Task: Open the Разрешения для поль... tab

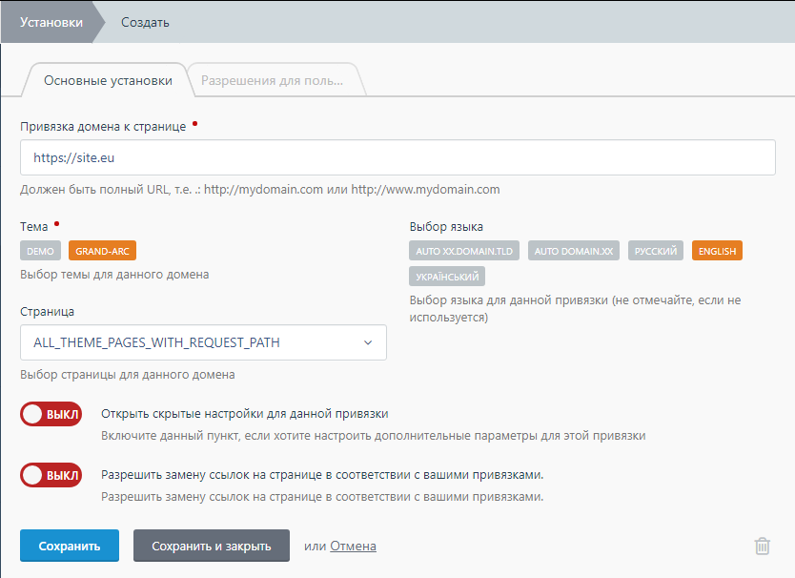Action: tap(272, 80)
